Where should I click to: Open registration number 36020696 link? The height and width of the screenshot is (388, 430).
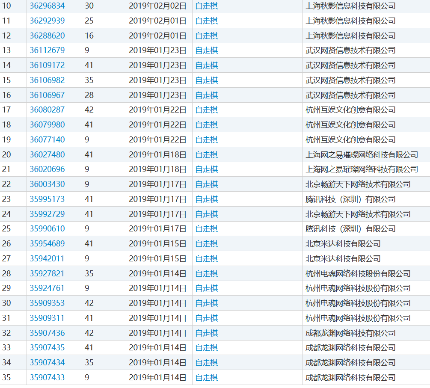click(47, 169)
